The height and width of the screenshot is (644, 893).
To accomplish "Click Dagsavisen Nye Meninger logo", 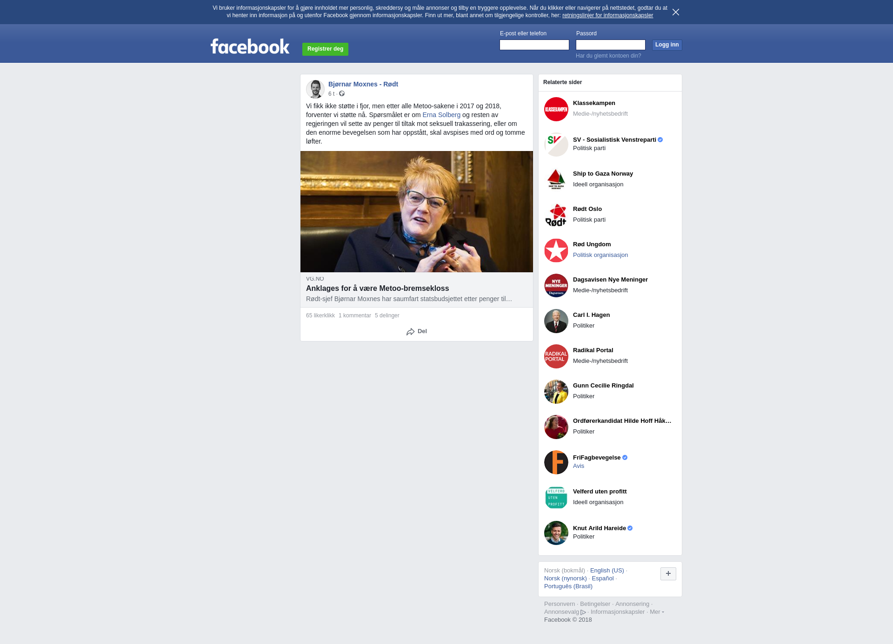I will coord(556,286).
